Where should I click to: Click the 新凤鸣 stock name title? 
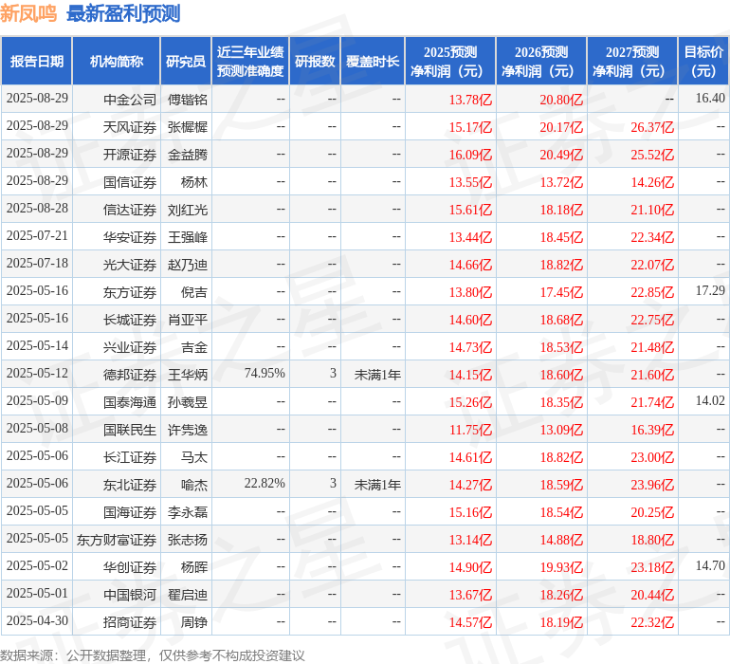tap(28, 14)
